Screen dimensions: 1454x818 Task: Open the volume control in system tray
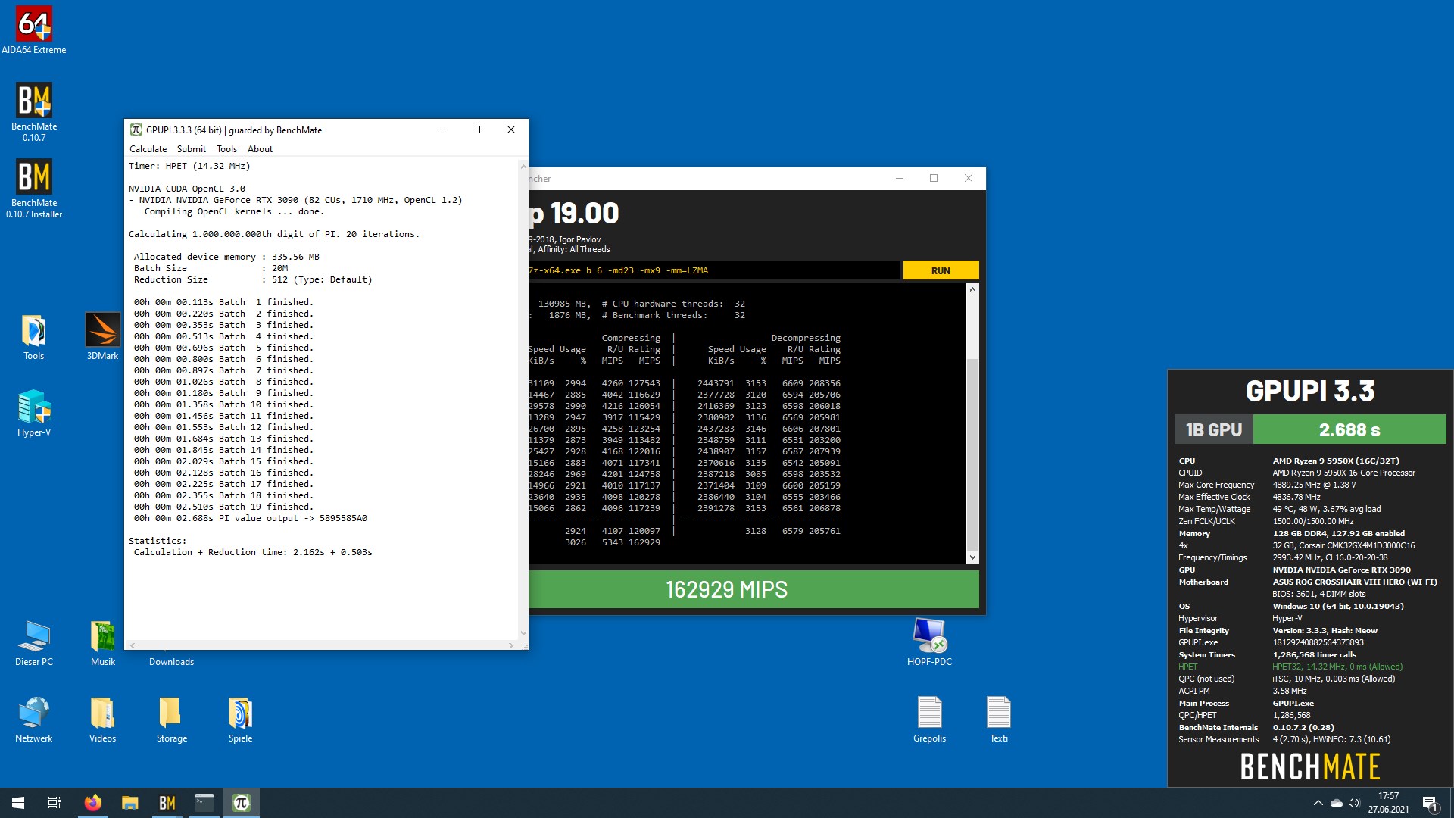(x=1354, y=803)
